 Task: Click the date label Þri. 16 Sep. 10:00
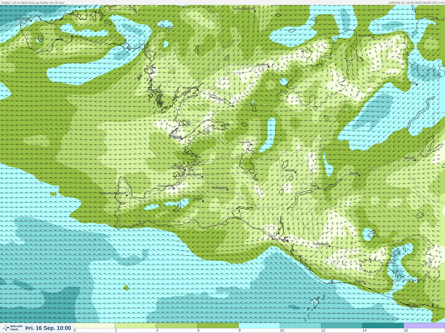pos(48,328)
